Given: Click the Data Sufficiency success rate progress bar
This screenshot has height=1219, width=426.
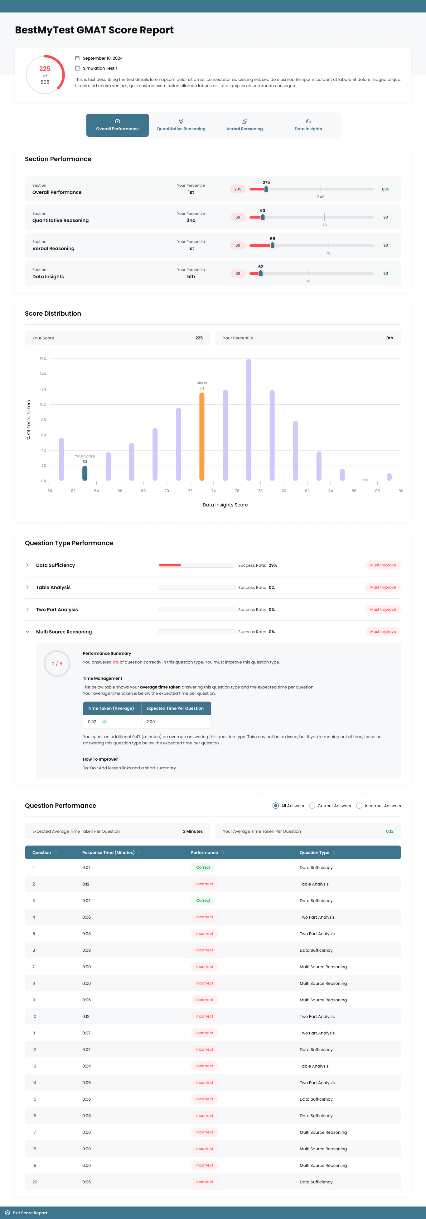Looking at the screenshot, I should point(197,565).
